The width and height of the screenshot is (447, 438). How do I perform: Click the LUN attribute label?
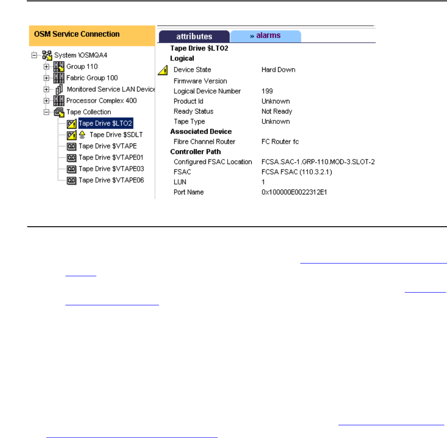[x=180, y=182]
